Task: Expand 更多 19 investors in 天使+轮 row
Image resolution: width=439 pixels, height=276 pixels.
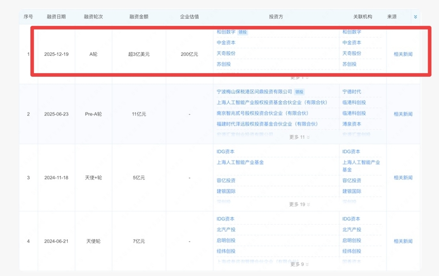Action: coord(299,205)
